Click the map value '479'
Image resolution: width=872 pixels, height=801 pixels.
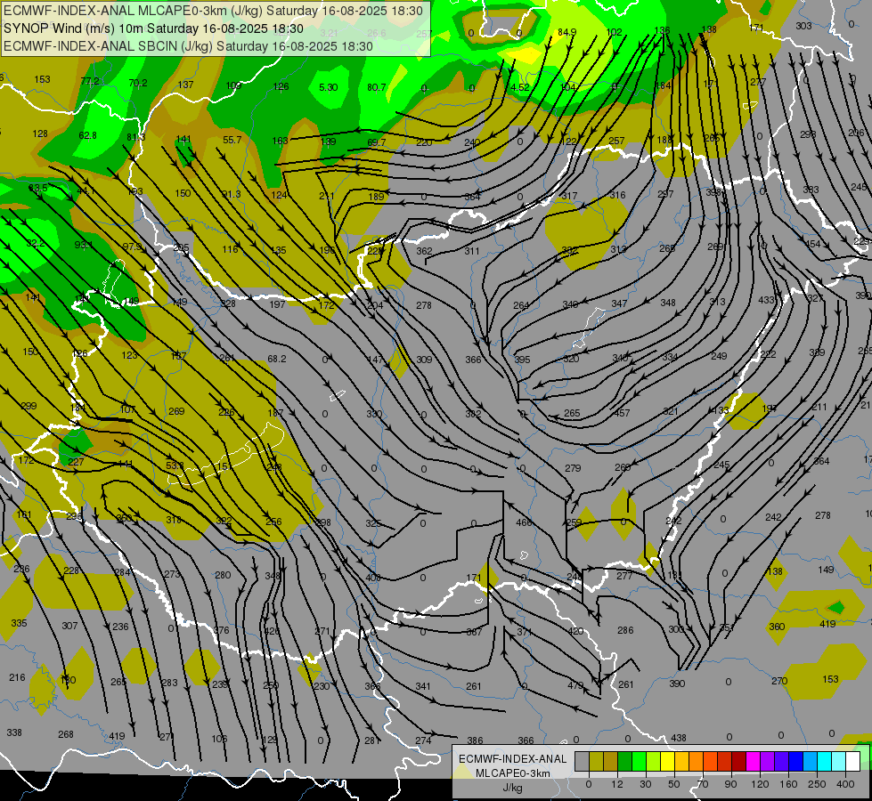click(x=575, y=685)
